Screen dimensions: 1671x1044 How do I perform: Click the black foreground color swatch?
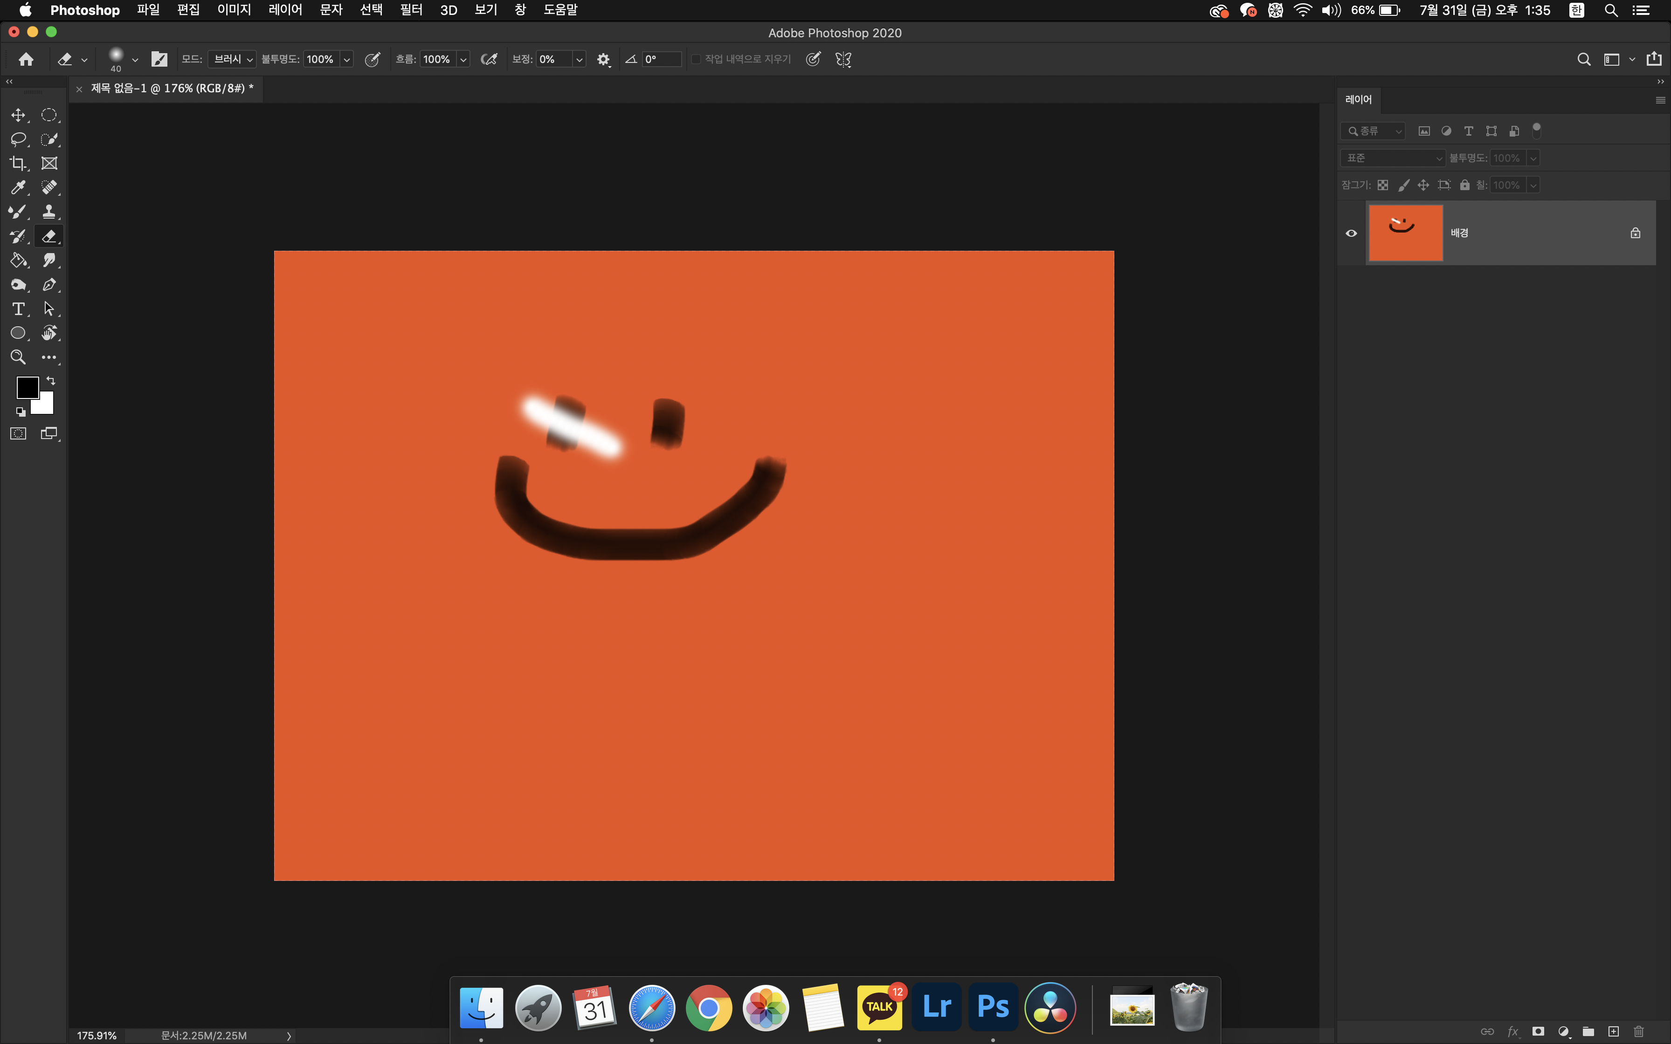(26, 387)
